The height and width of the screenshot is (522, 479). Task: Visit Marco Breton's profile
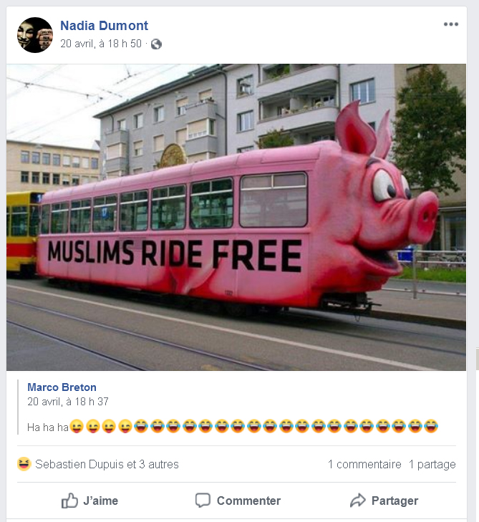coord(62,387)
